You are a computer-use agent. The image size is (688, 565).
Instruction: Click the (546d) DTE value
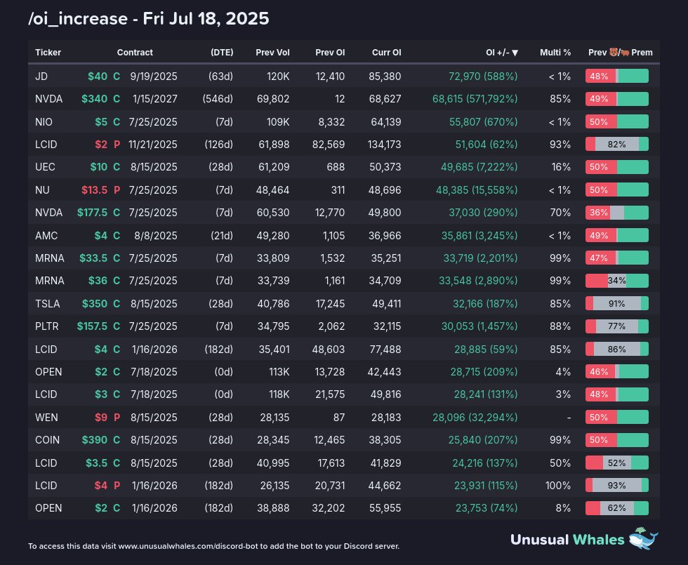[218, 99]
